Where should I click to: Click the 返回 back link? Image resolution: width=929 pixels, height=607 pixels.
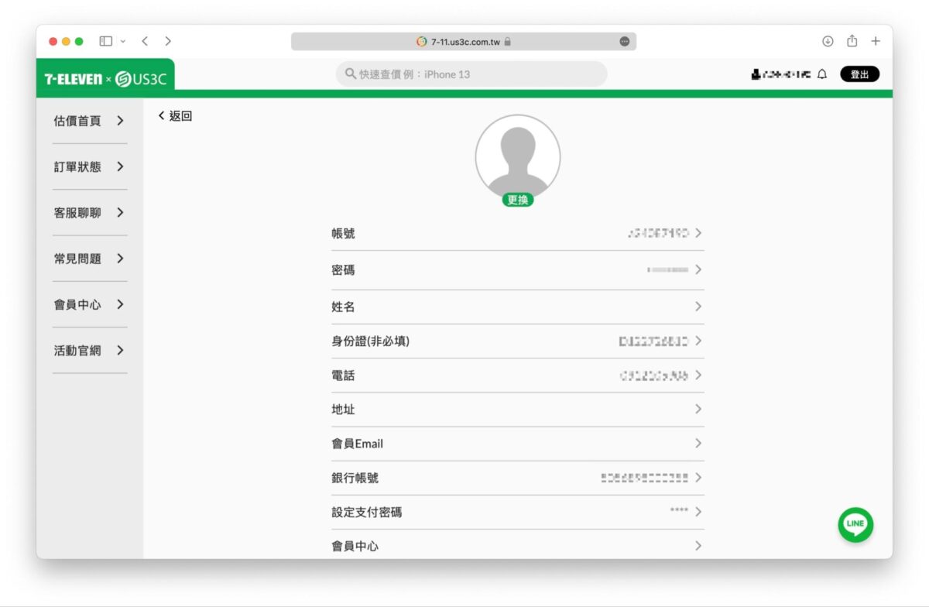(175, 116)
